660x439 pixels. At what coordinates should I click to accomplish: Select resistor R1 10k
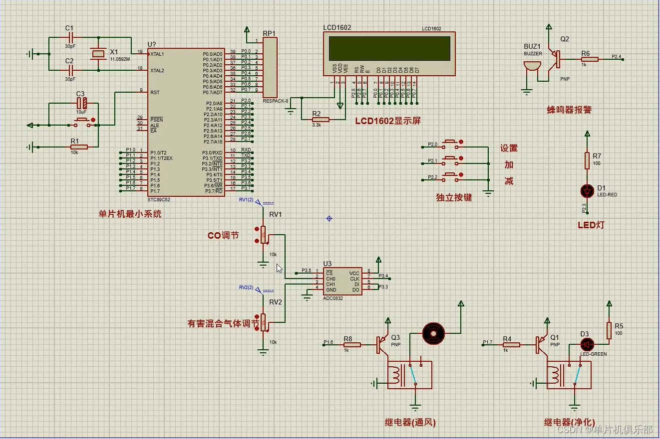[79, 146]
